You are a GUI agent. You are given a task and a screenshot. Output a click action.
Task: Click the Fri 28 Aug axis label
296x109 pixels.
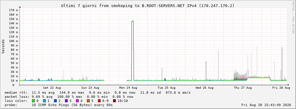coord(281,88)
